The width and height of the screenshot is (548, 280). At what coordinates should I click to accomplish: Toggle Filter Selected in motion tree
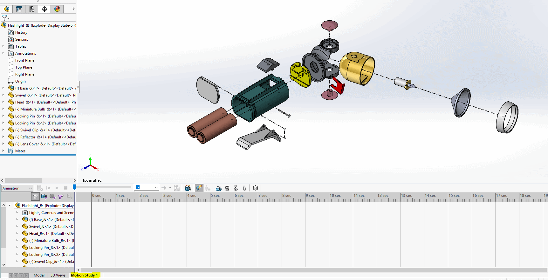click(x=61, y=197)
